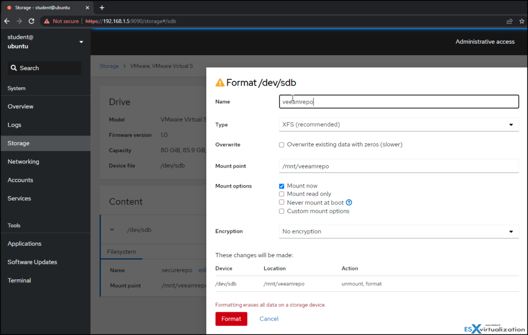This screenshot has width=528, height=335.
Task: Cancel the format dialog
Action: [x=269, y=319]
